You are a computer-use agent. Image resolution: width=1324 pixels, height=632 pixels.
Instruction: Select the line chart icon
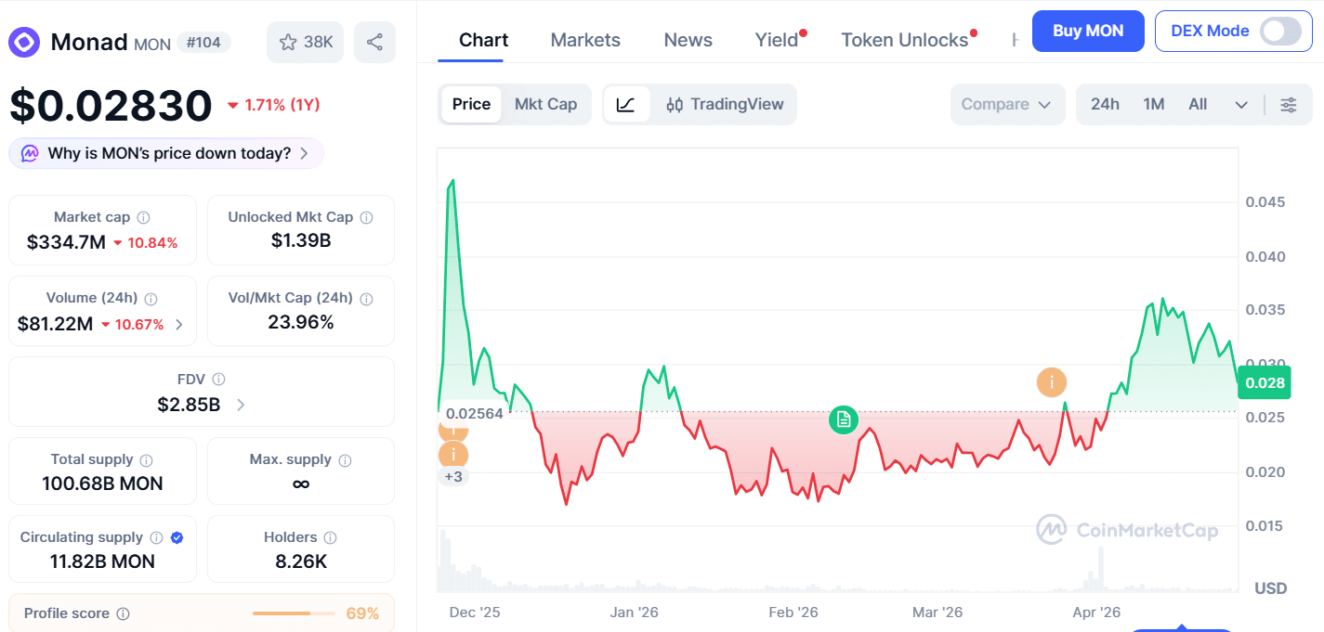[625, 105]
